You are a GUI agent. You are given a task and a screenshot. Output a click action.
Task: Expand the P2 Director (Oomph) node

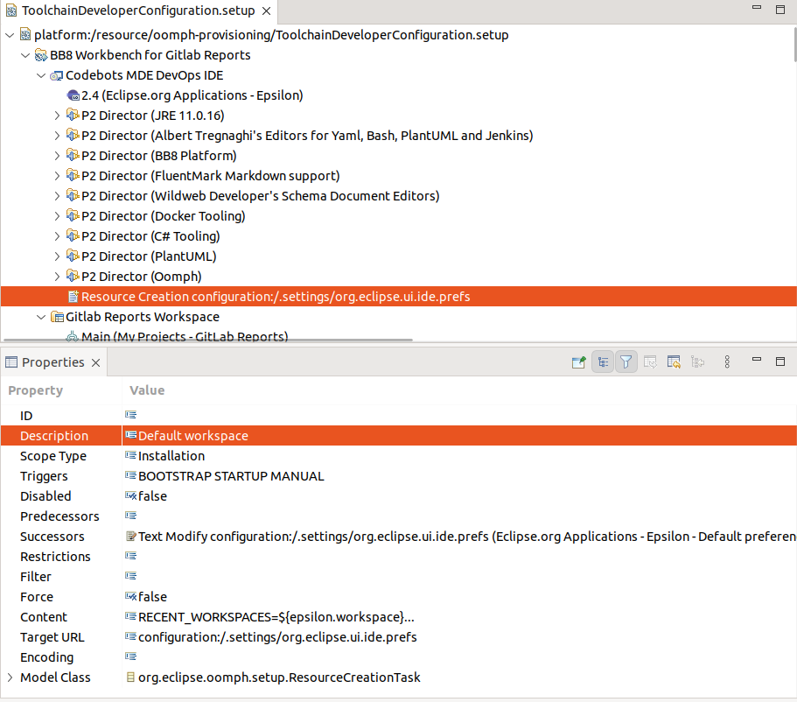click(x=58, y=277)
